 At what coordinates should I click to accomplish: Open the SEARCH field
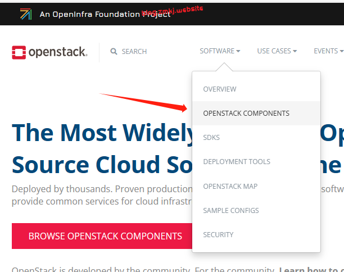point(129,52)
